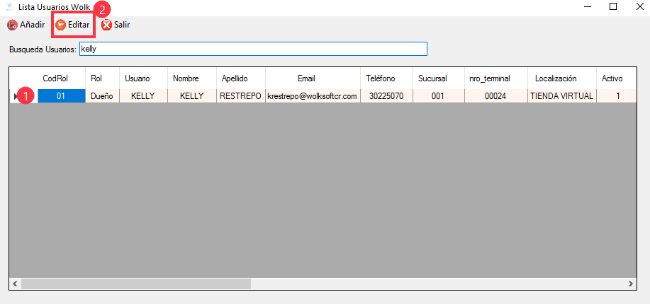Click the Activo column header
650x304 pixels.
pyautogui.click(x=612, y=78)
